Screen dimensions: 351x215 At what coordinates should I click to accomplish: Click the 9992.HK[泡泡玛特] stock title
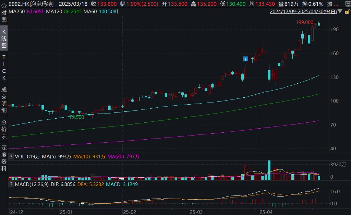[32, 4]
